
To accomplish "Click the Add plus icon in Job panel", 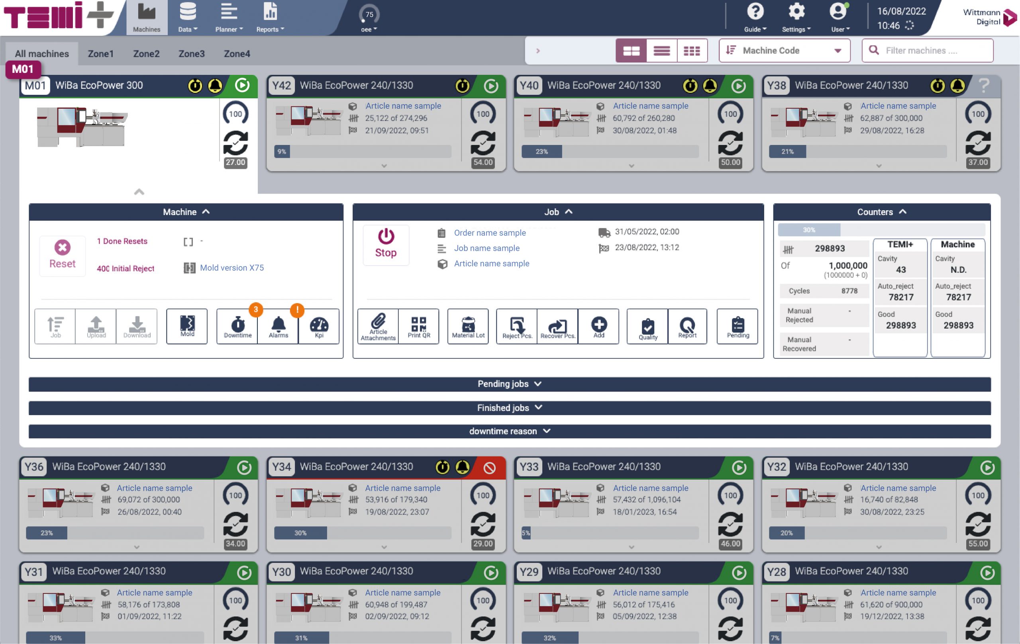I will coord(598,326).
